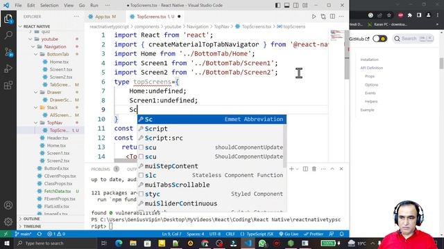Open the Accounts menu in the activity bar
This screenshot has height=249, width=444.
(8, 205)
